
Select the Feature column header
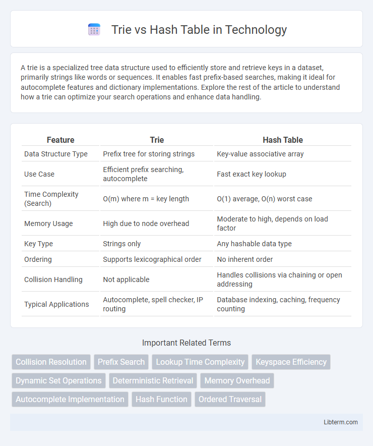(x=60, y=140)
